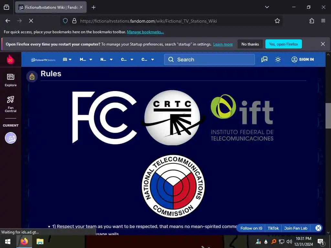The image size is (331, 248).
Task: Open the Explore sidebar item
Action: (11, 80)
